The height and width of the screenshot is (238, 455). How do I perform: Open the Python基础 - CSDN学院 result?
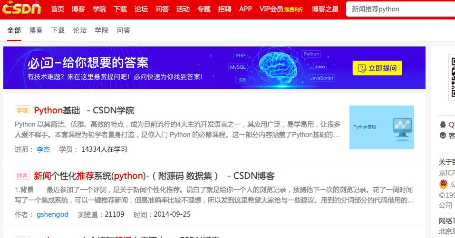pos(84,110)
